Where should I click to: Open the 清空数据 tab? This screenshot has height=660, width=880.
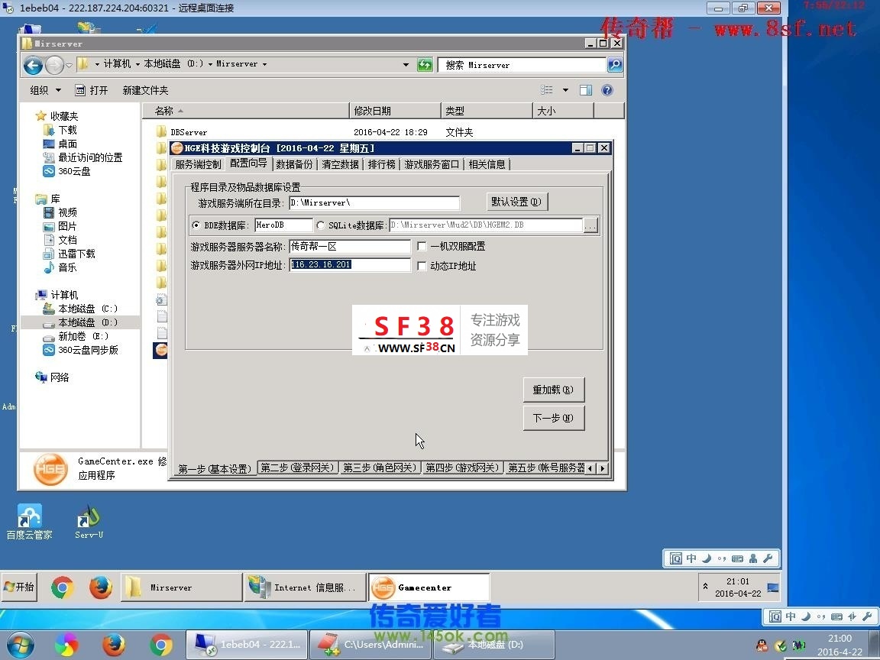point(340,164)
